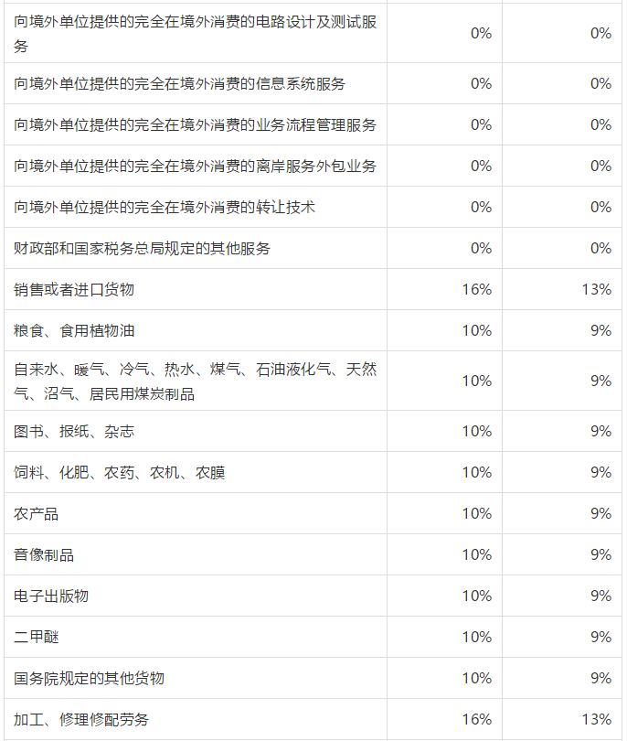Click the 16% rate for 销售或者进口货物
The image size is (627, 741).
pos(477,289)
